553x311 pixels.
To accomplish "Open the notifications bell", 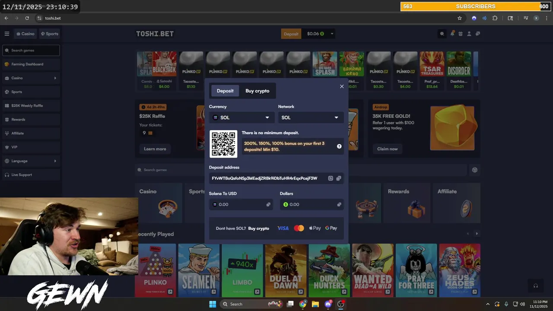I will point(452,33).
